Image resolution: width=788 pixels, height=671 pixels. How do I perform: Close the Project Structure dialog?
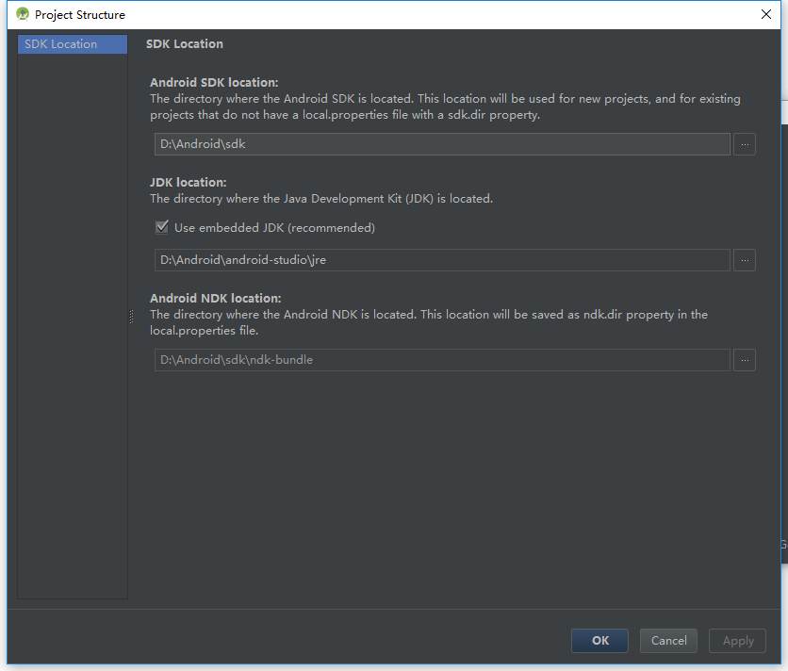(766, 14)
